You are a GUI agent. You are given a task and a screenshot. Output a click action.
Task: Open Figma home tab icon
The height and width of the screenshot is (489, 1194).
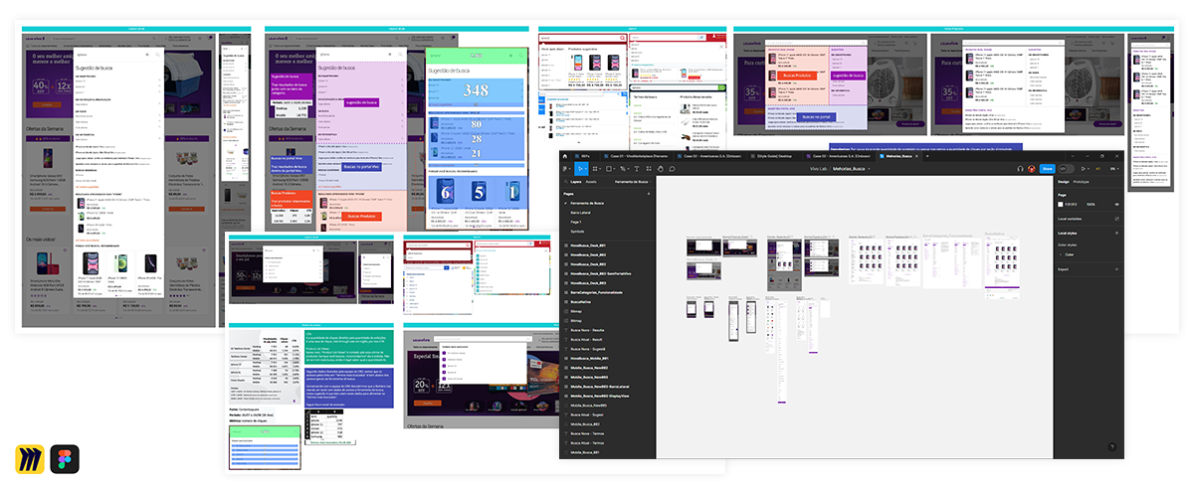pos(564,156)
